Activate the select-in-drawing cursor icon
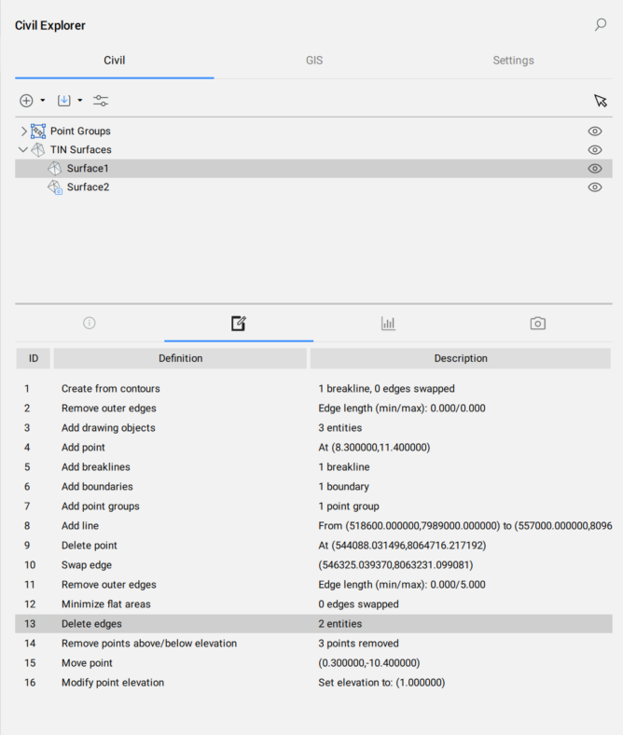This screenshot has width=623, height=735. point(601,101)
